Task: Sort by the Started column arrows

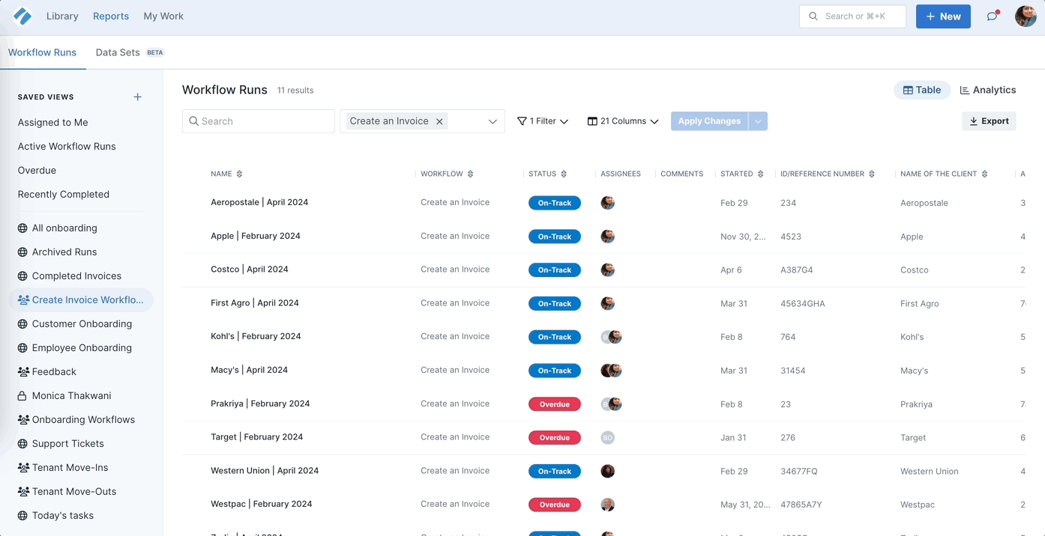Action: [x=760, y=174]
